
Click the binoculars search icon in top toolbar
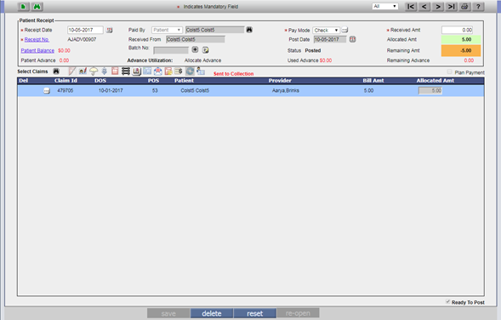(37, 7)
